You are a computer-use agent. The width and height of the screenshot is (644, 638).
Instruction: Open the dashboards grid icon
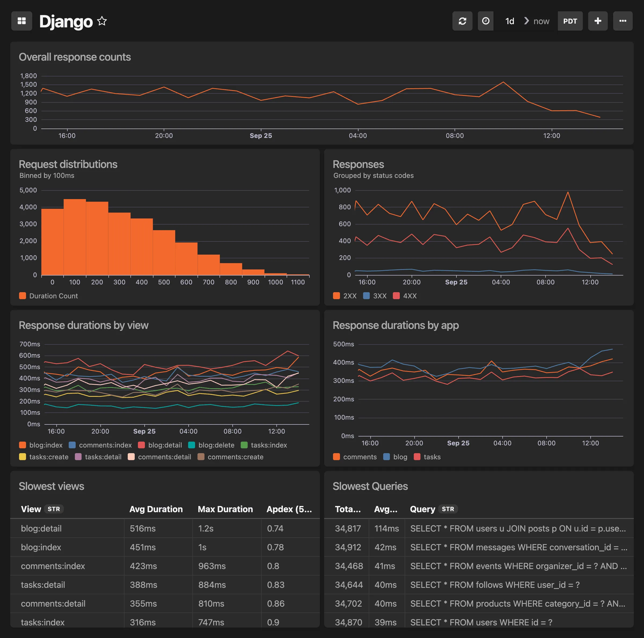coord(21,21)
